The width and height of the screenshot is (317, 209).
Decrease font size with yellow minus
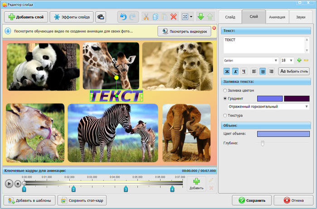pyautogui.click(x=306, y=60)
